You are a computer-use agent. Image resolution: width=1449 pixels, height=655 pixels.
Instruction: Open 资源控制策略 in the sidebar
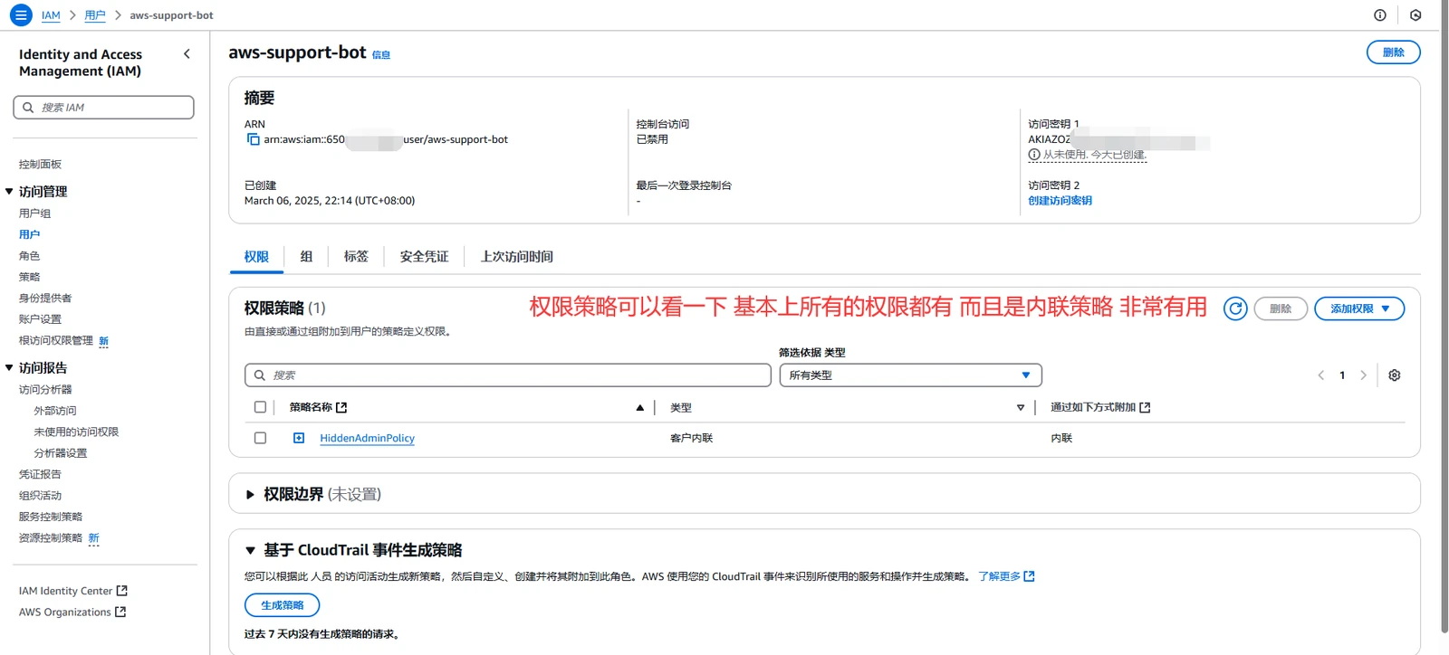(51, 538)
